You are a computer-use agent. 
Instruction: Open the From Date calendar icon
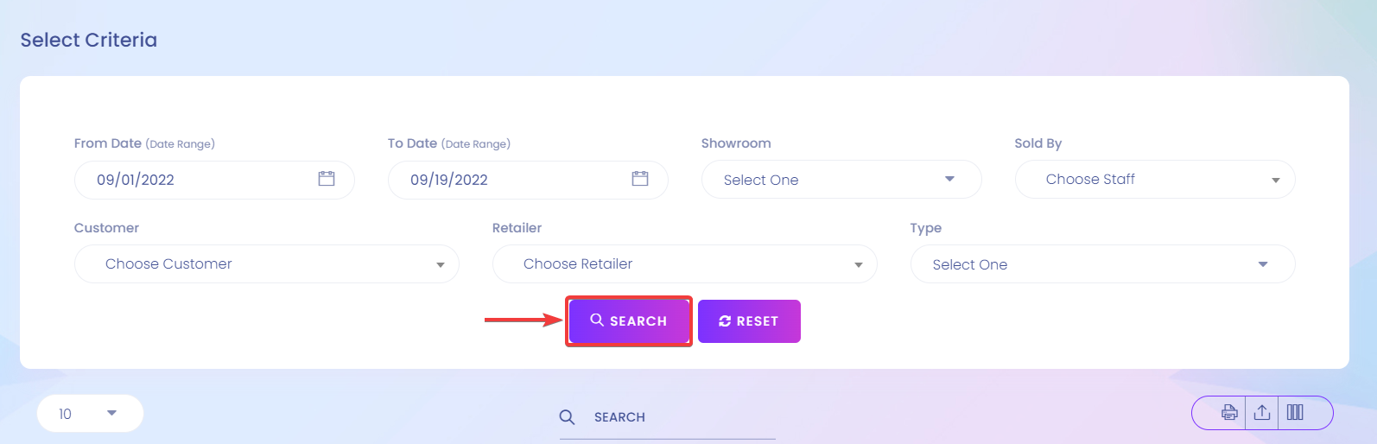327,179
